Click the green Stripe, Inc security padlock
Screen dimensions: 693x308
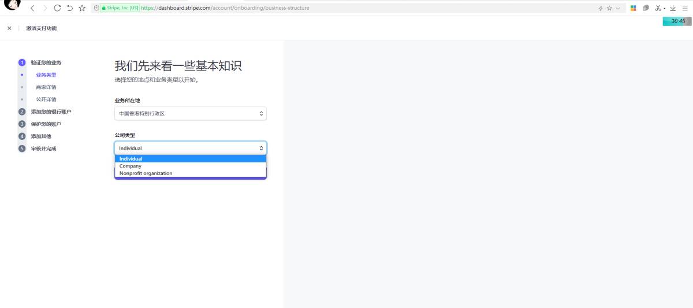pyautogui.click(x=104, y=8)
